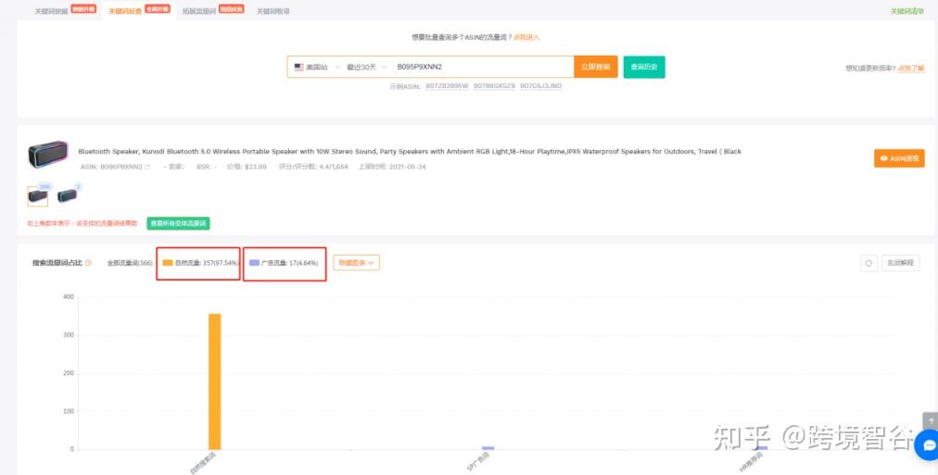Click the help icon beside 搜索流量词占比

[x=89, y=263]
